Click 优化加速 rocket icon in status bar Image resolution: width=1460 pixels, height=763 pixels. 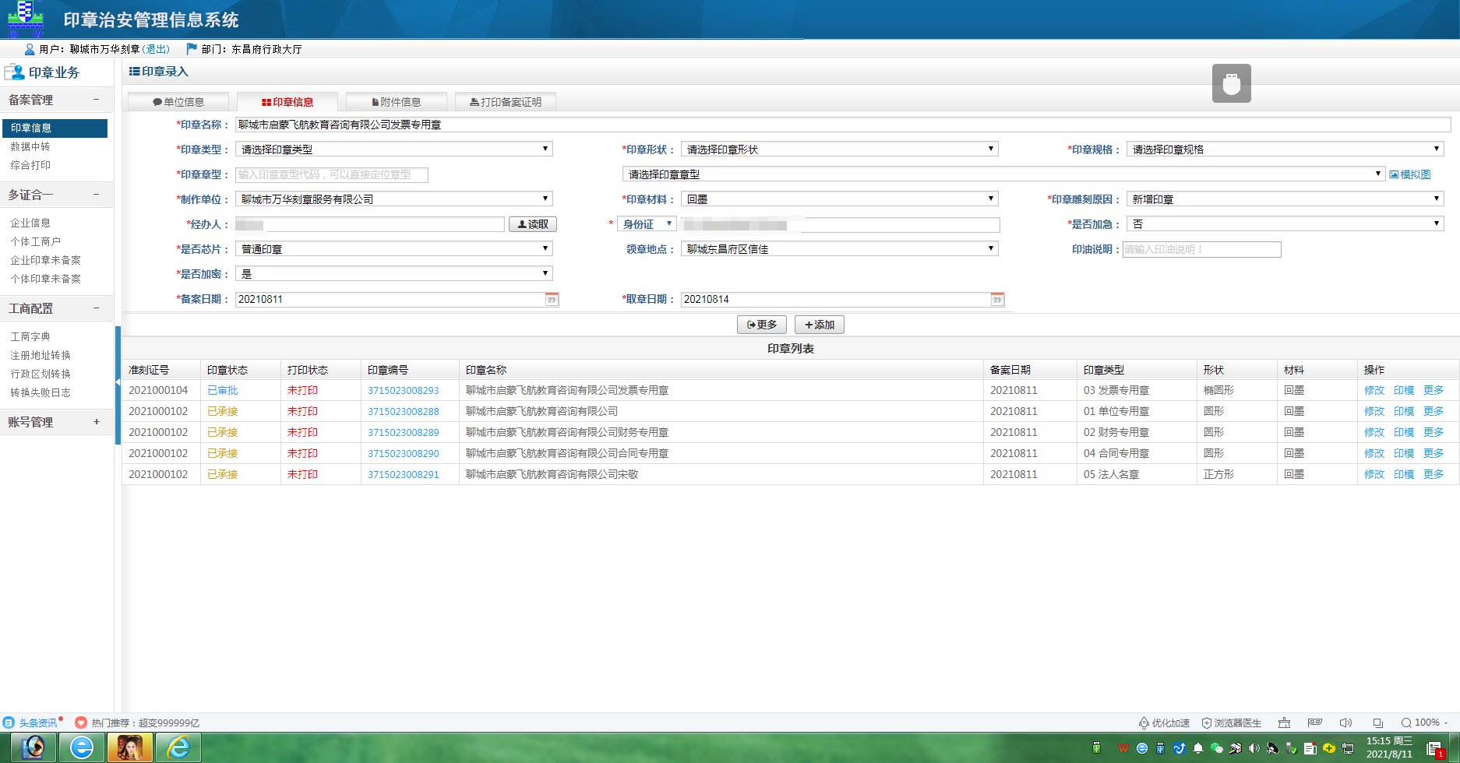[1144, 723]
